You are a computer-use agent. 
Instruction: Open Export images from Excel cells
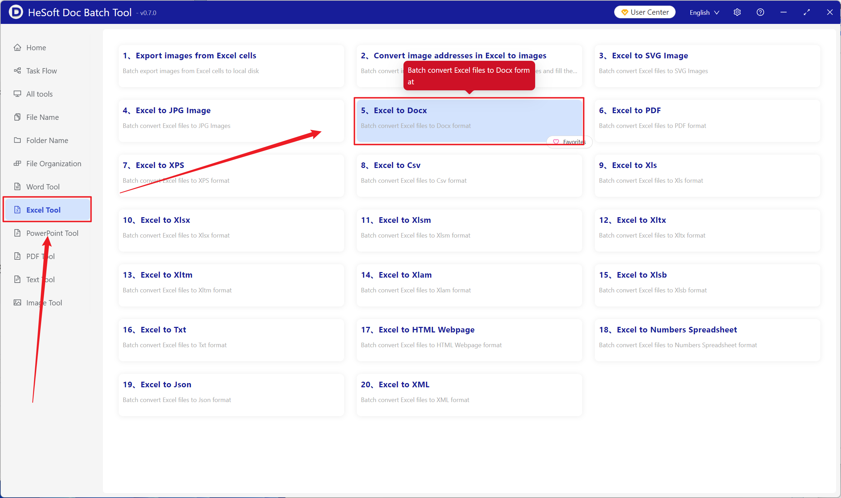(231, 66)
